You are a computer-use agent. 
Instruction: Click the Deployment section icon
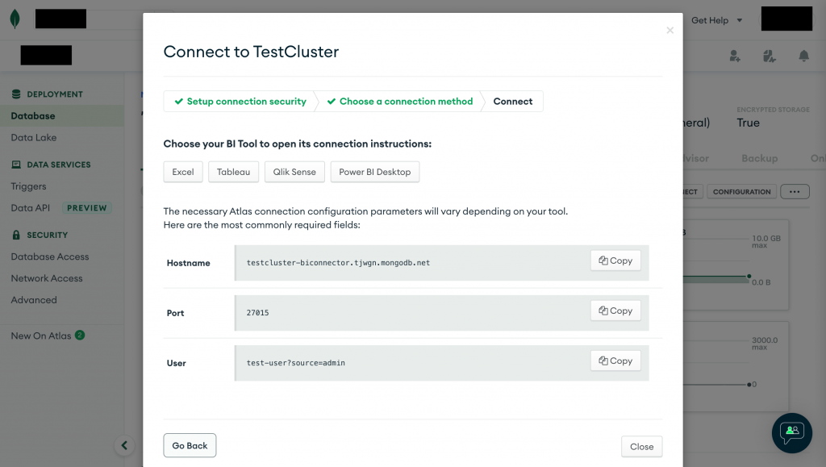[16, 94]
